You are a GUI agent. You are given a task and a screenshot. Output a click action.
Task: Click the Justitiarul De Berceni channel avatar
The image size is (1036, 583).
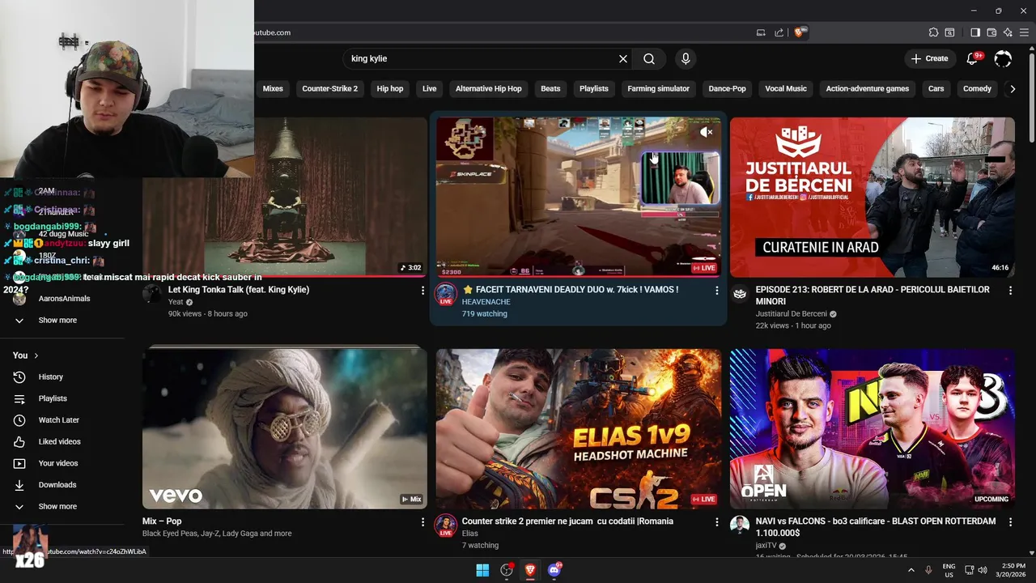tap(739, 293)
